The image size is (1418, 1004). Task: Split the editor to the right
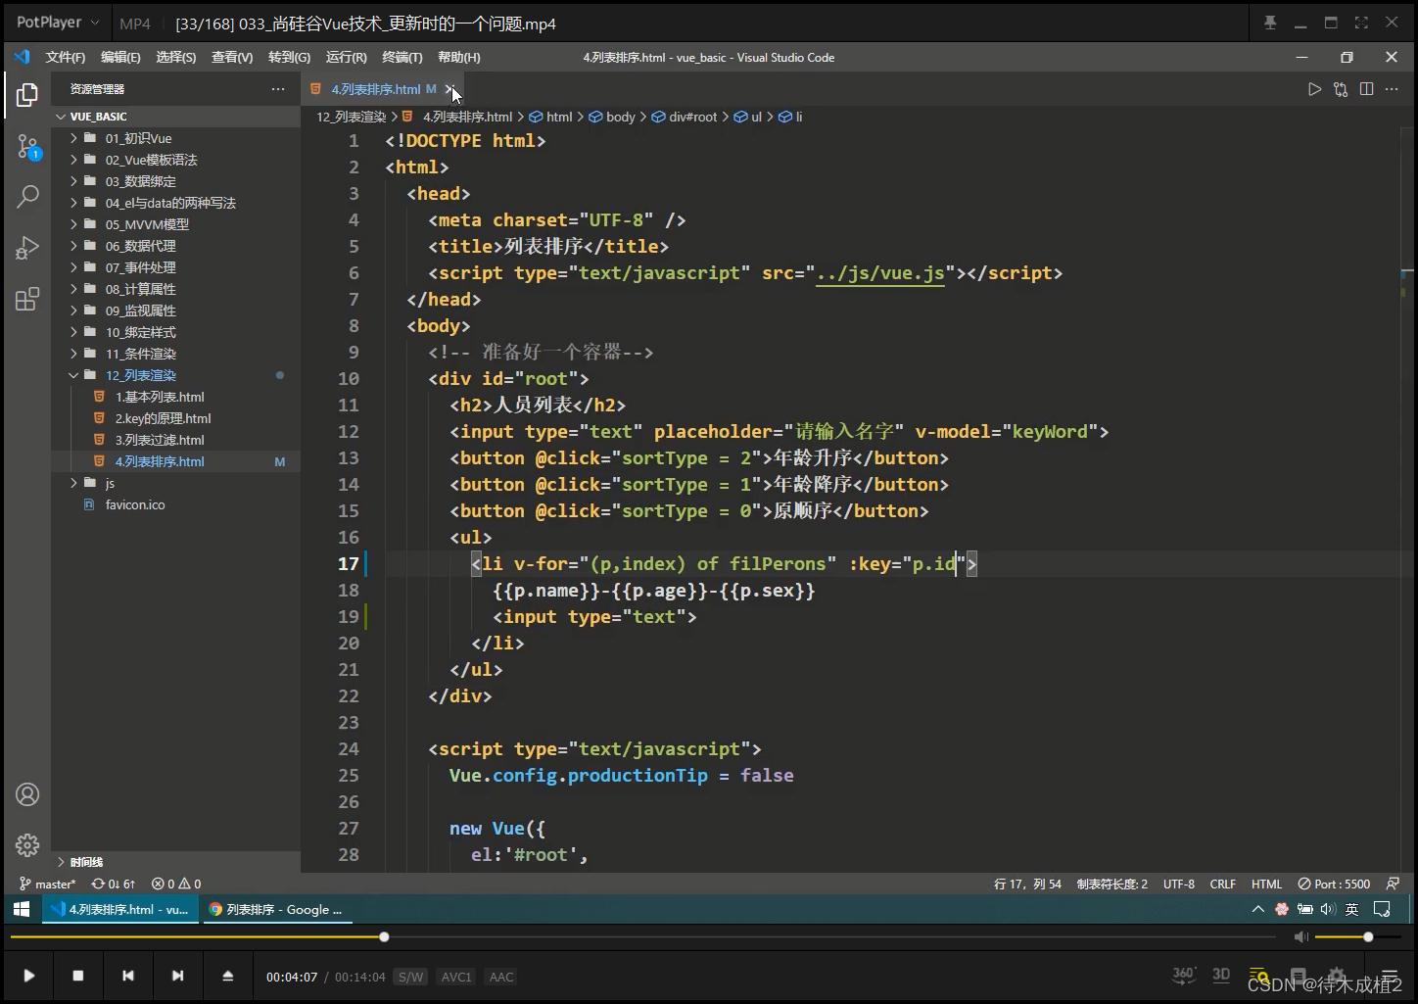coord(1366,89)
